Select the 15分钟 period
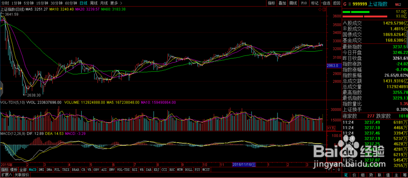408x178 pixels. pyautogui.click(x=42, y=3)
